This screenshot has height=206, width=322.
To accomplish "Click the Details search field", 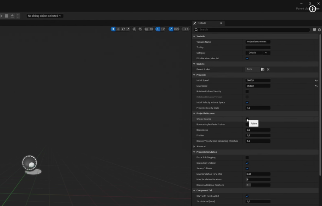I will 252,30.
